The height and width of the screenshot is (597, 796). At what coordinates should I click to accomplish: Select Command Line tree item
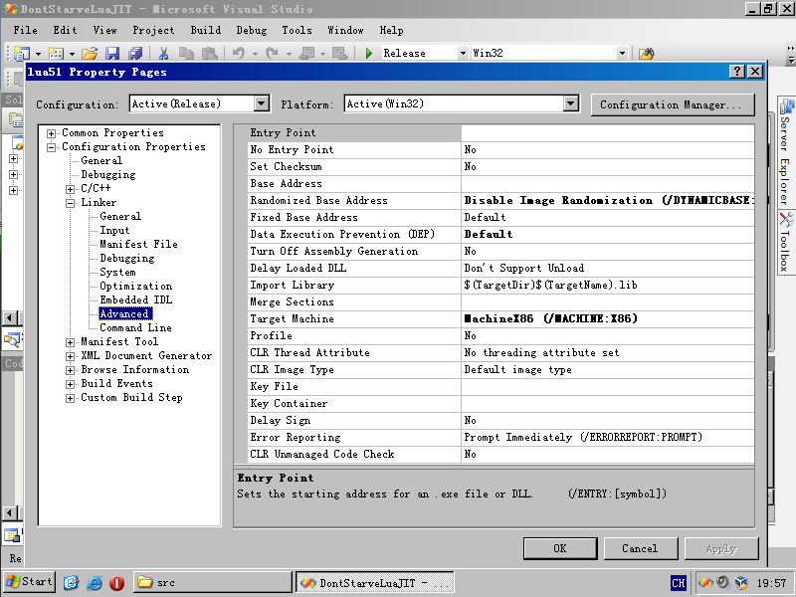coord(135,328)
